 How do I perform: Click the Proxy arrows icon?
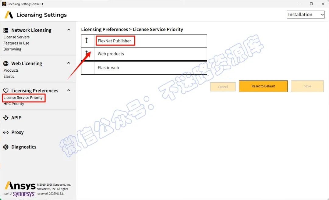pyautogui.click(x=6, y=132)
